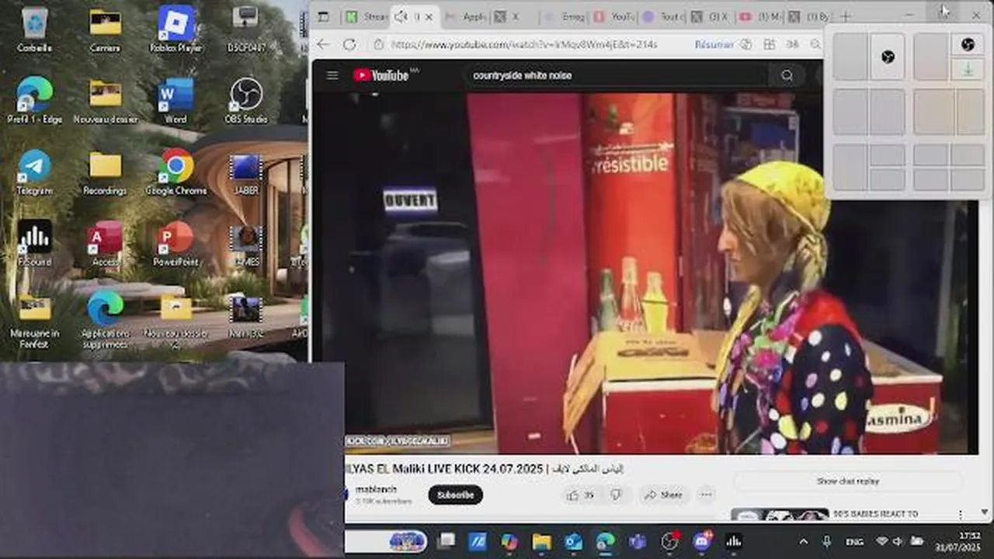Image resolution: width=994 pixels, height=559 pixels.
Task: Open Task View from the taskbar
Action: (446, 541)
